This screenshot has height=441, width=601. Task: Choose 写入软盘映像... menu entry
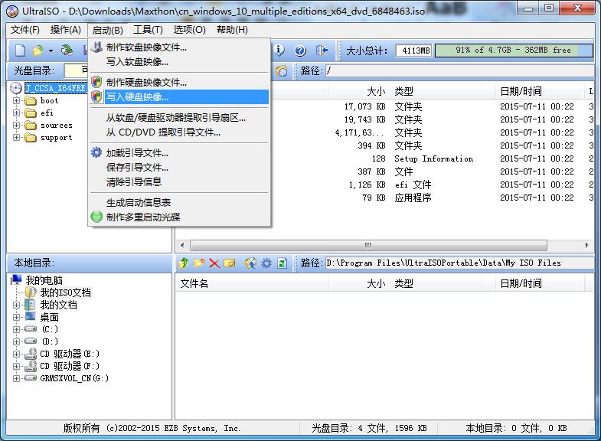(x=179, y=62)
